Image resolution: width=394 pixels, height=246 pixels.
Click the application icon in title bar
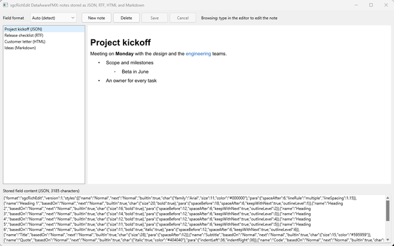(5, 5)
